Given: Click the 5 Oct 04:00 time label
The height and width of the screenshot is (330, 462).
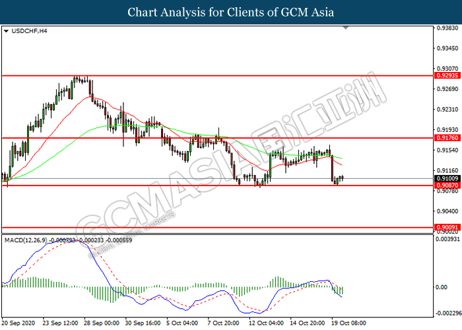Looking at the screenshot, I should coord(182,323).
